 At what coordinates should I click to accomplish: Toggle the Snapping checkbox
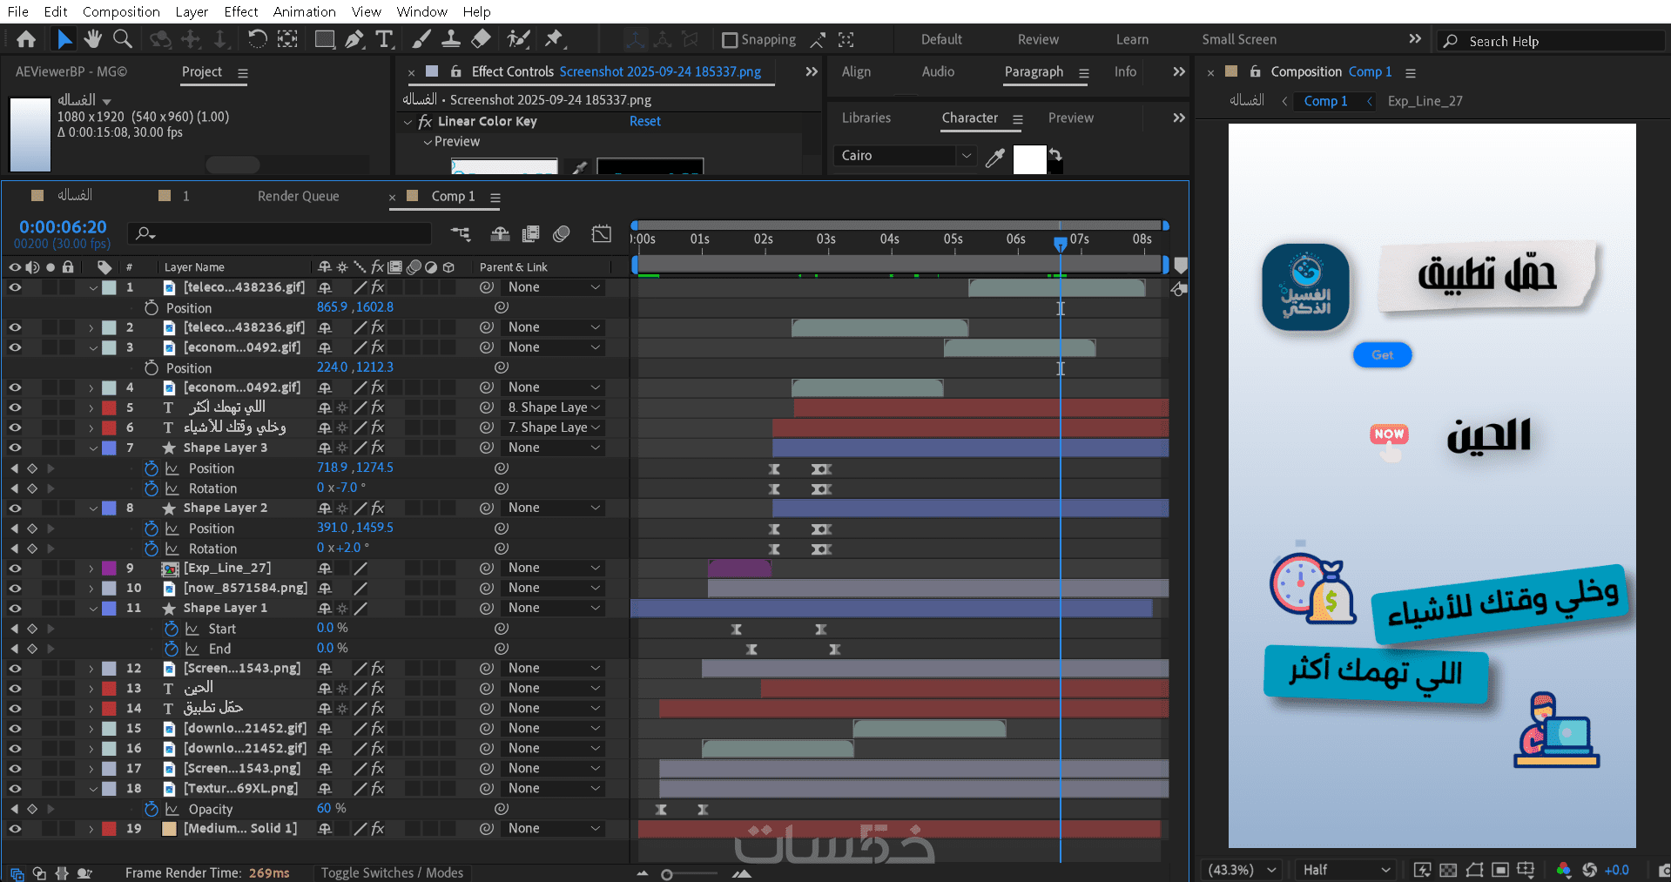(730, 40)
